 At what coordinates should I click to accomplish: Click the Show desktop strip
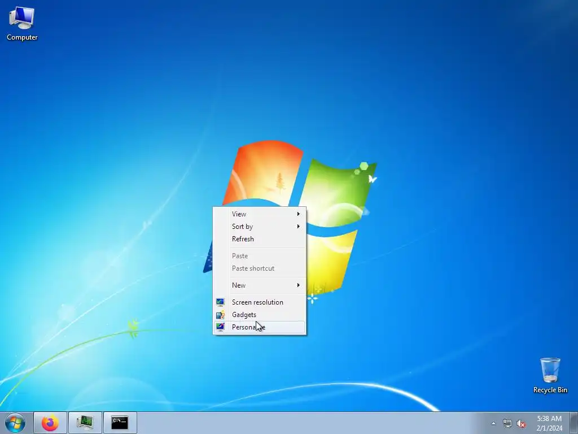[573, 423]
